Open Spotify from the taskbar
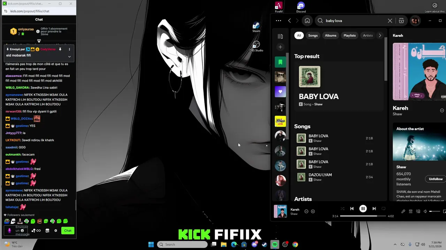This screenshot has height=250, width=446. click(275, 244)
